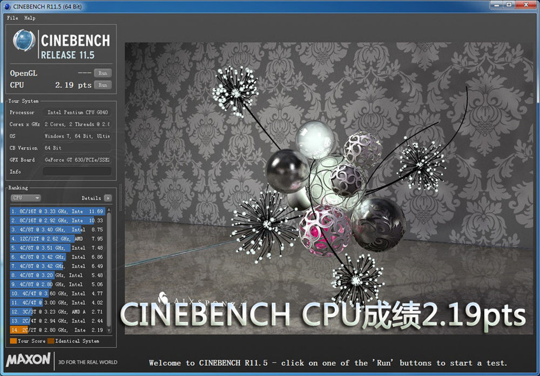Click the ranking list scroll-down arrow
The width and height of the screenshot is (540, 376).
point(109,330)
